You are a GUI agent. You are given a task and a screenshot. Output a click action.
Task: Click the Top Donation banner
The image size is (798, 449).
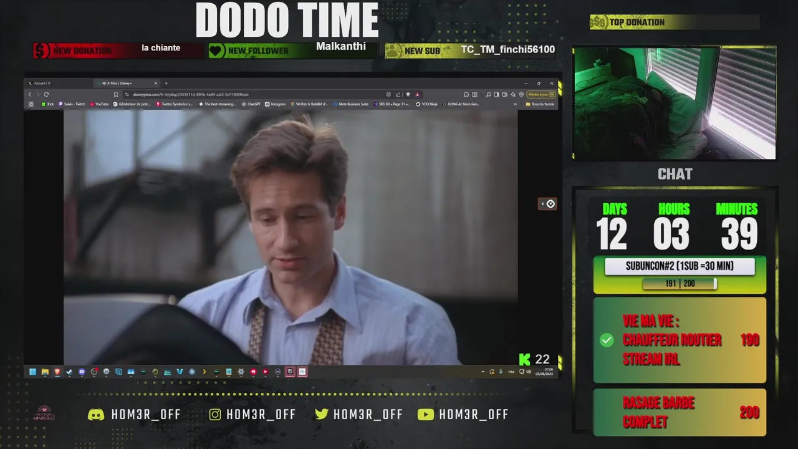tap(675, 22)
